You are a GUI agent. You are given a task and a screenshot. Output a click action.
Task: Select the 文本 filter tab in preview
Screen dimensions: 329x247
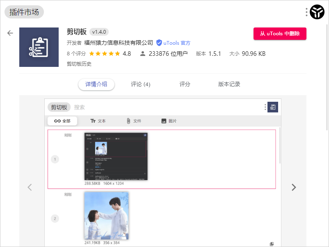[x=98, y=121]
